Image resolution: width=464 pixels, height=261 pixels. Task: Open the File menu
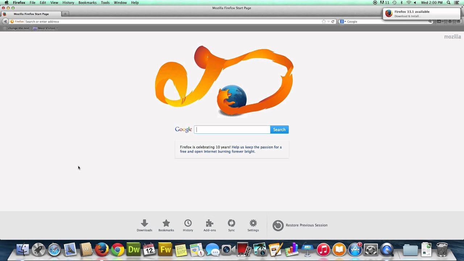tap(33, 3)
